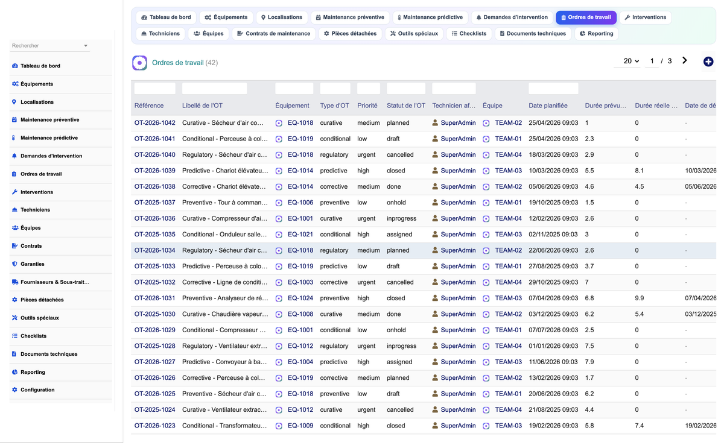
Task: Open the Maintenance prédictive top tab
Action: (x=430, y=17)
